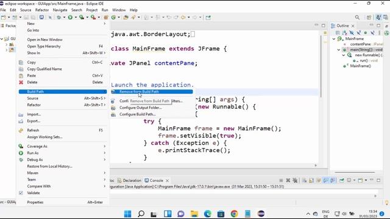Click the Delete red X icon in menu
This screenshot has height=219, width=390.
tap(21, 82)
